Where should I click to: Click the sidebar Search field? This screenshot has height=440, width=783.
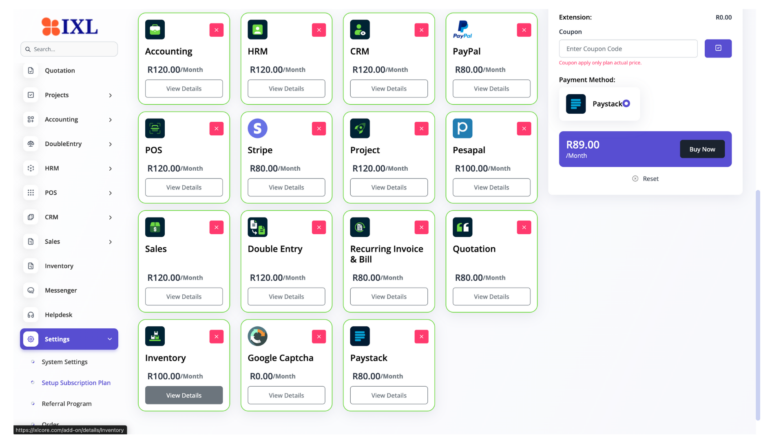coord(69,49)
